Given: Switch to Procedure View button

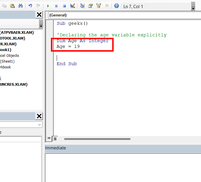Looking at the screenshot, I should tap(49, 139).
